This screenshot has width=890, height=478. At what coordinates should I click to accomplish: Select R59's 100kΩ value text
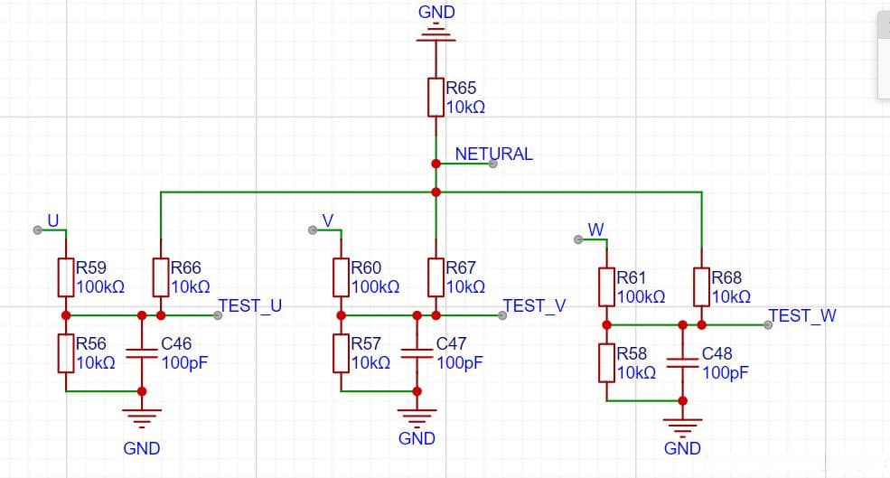[100, 286]
